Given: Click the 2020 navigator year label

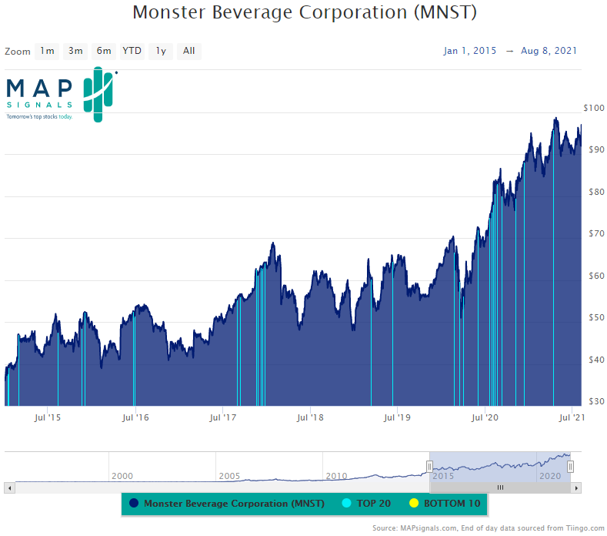Looking at the screenshot, I should [550, 476].
